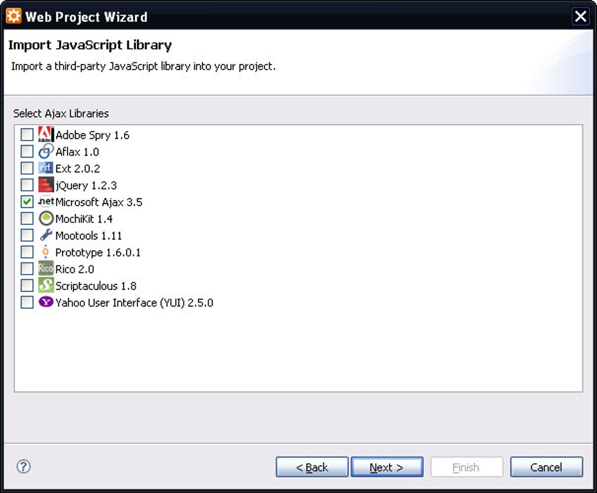
Task: Uncheck the Microsoft Ajax 3.5 checkbox
Action: pyautogui.click(x=27, y=201)
